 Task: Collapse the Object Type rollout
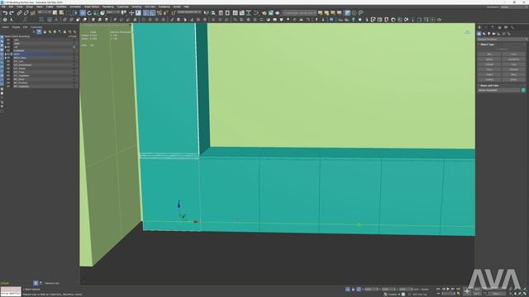click(487, 45)
